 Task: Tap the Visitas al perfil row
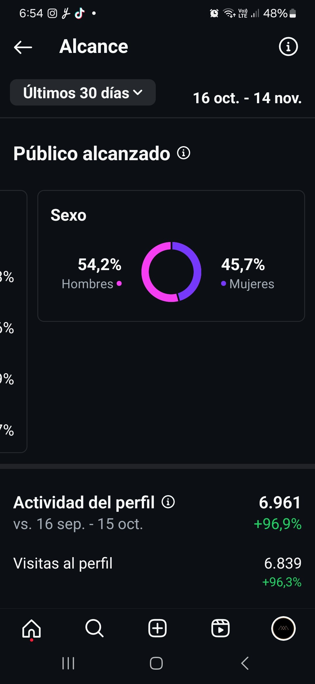point(157,571)
